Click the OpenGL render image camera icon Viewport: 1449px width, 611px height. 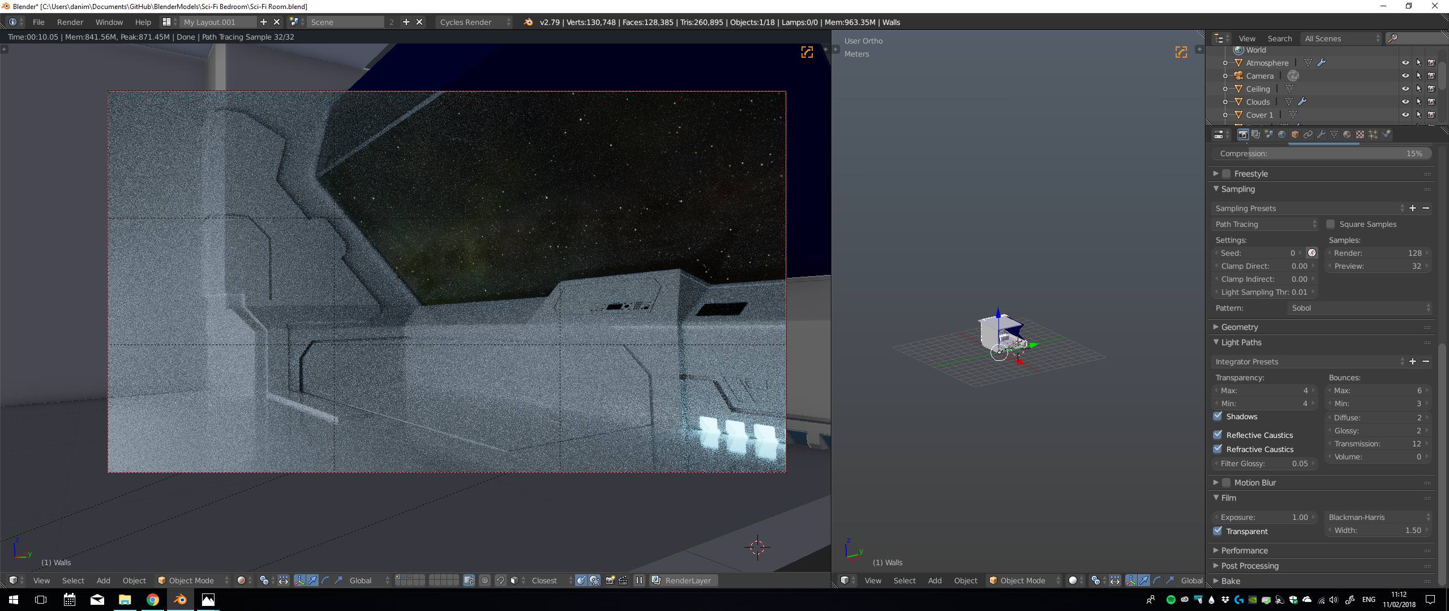pos(610,580)
